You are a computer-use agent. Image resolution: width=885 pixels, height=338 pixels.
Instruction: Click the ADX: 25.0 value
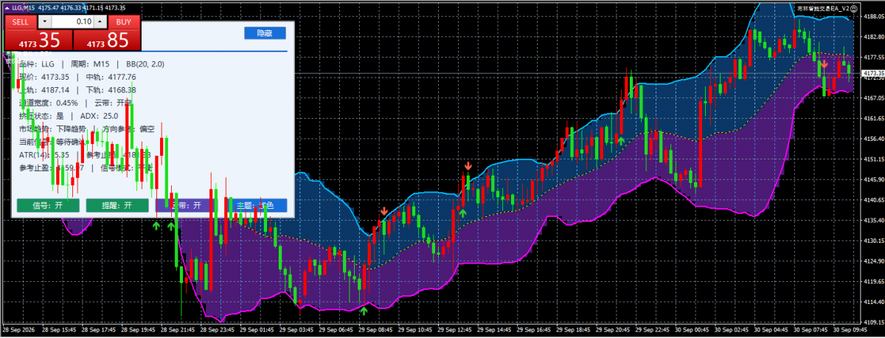100,115
